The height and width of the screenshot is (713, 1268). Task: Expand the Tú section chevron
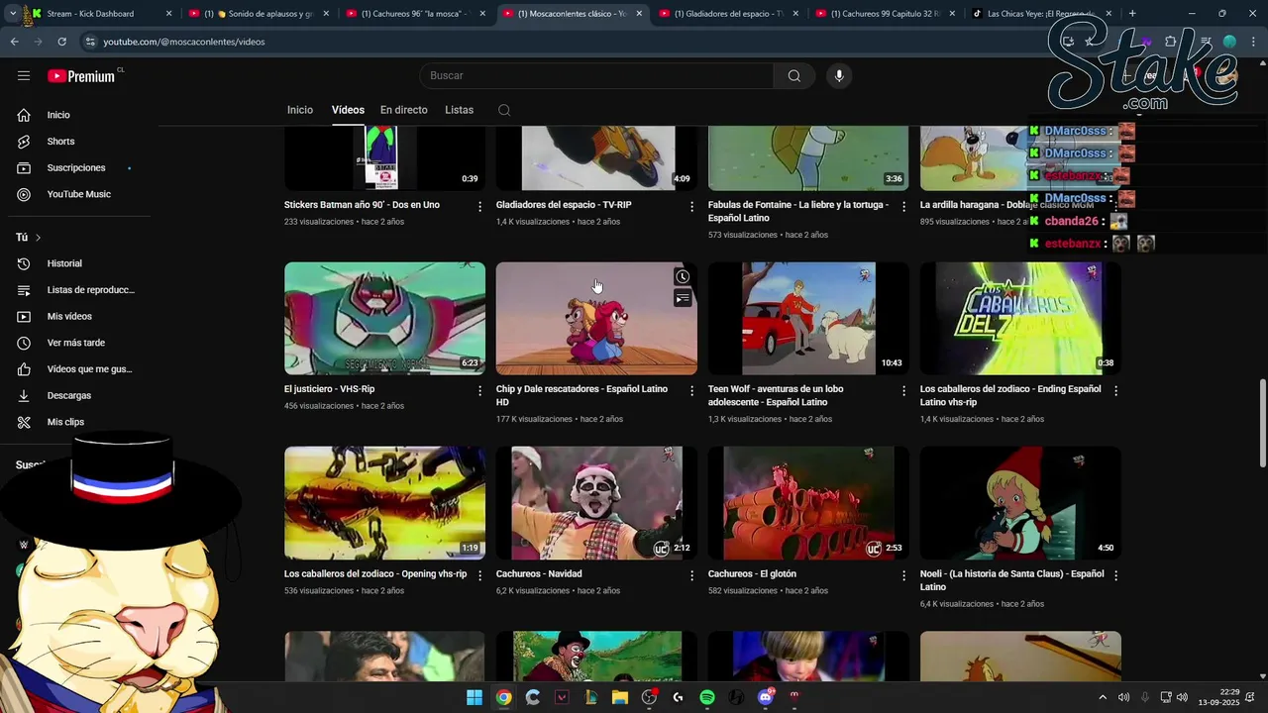tap(38, 238)
